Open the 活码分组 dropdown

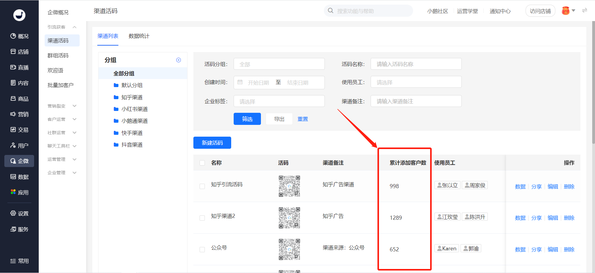click(x=279, y=64)
